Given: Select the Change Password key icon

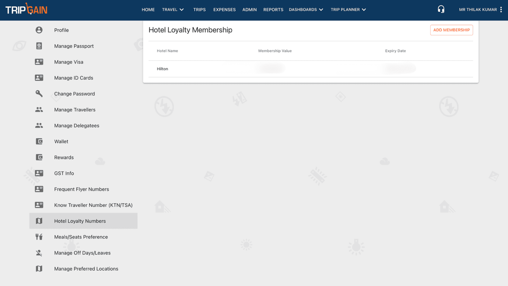Looking at the screenshot, I should [39, 94].
